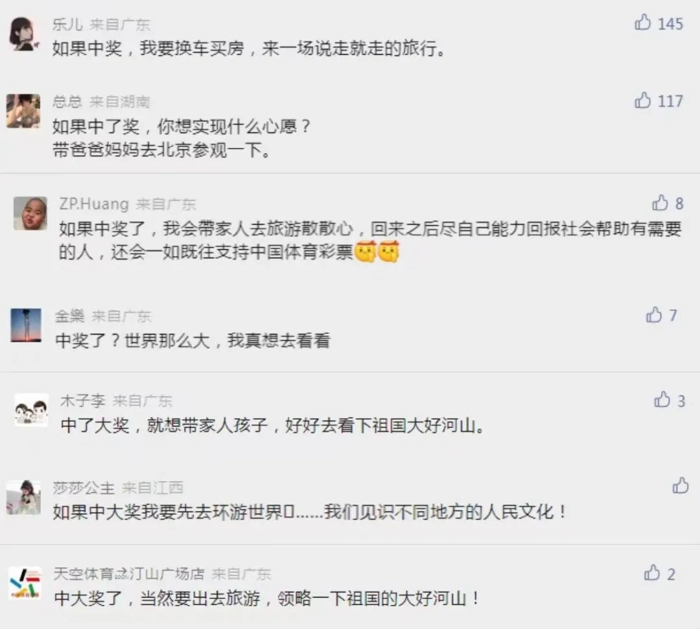The height and width of the screenshot is (629, 700).
Task: Open ZP.Huang's profile avatar
Action: point(30,213)
